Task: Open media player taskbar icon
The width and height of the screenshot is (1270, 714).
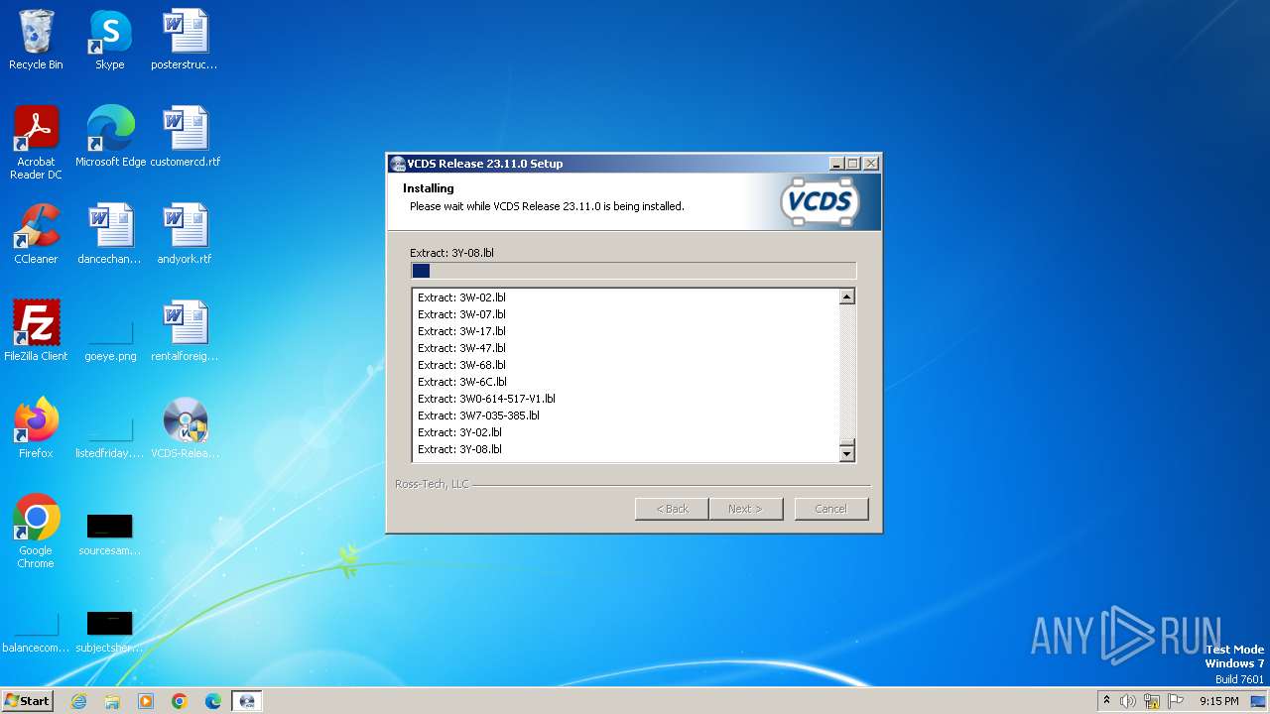Action: tap(146, 701)
